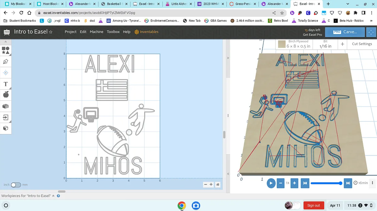This screenshot has height=211, width=377.
Task: Open the Inventables link
Action: click(146, 32)
